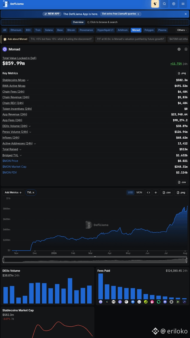Select the Tron chain tab
This screenshot has height=338, width=190.
point(38,30)
